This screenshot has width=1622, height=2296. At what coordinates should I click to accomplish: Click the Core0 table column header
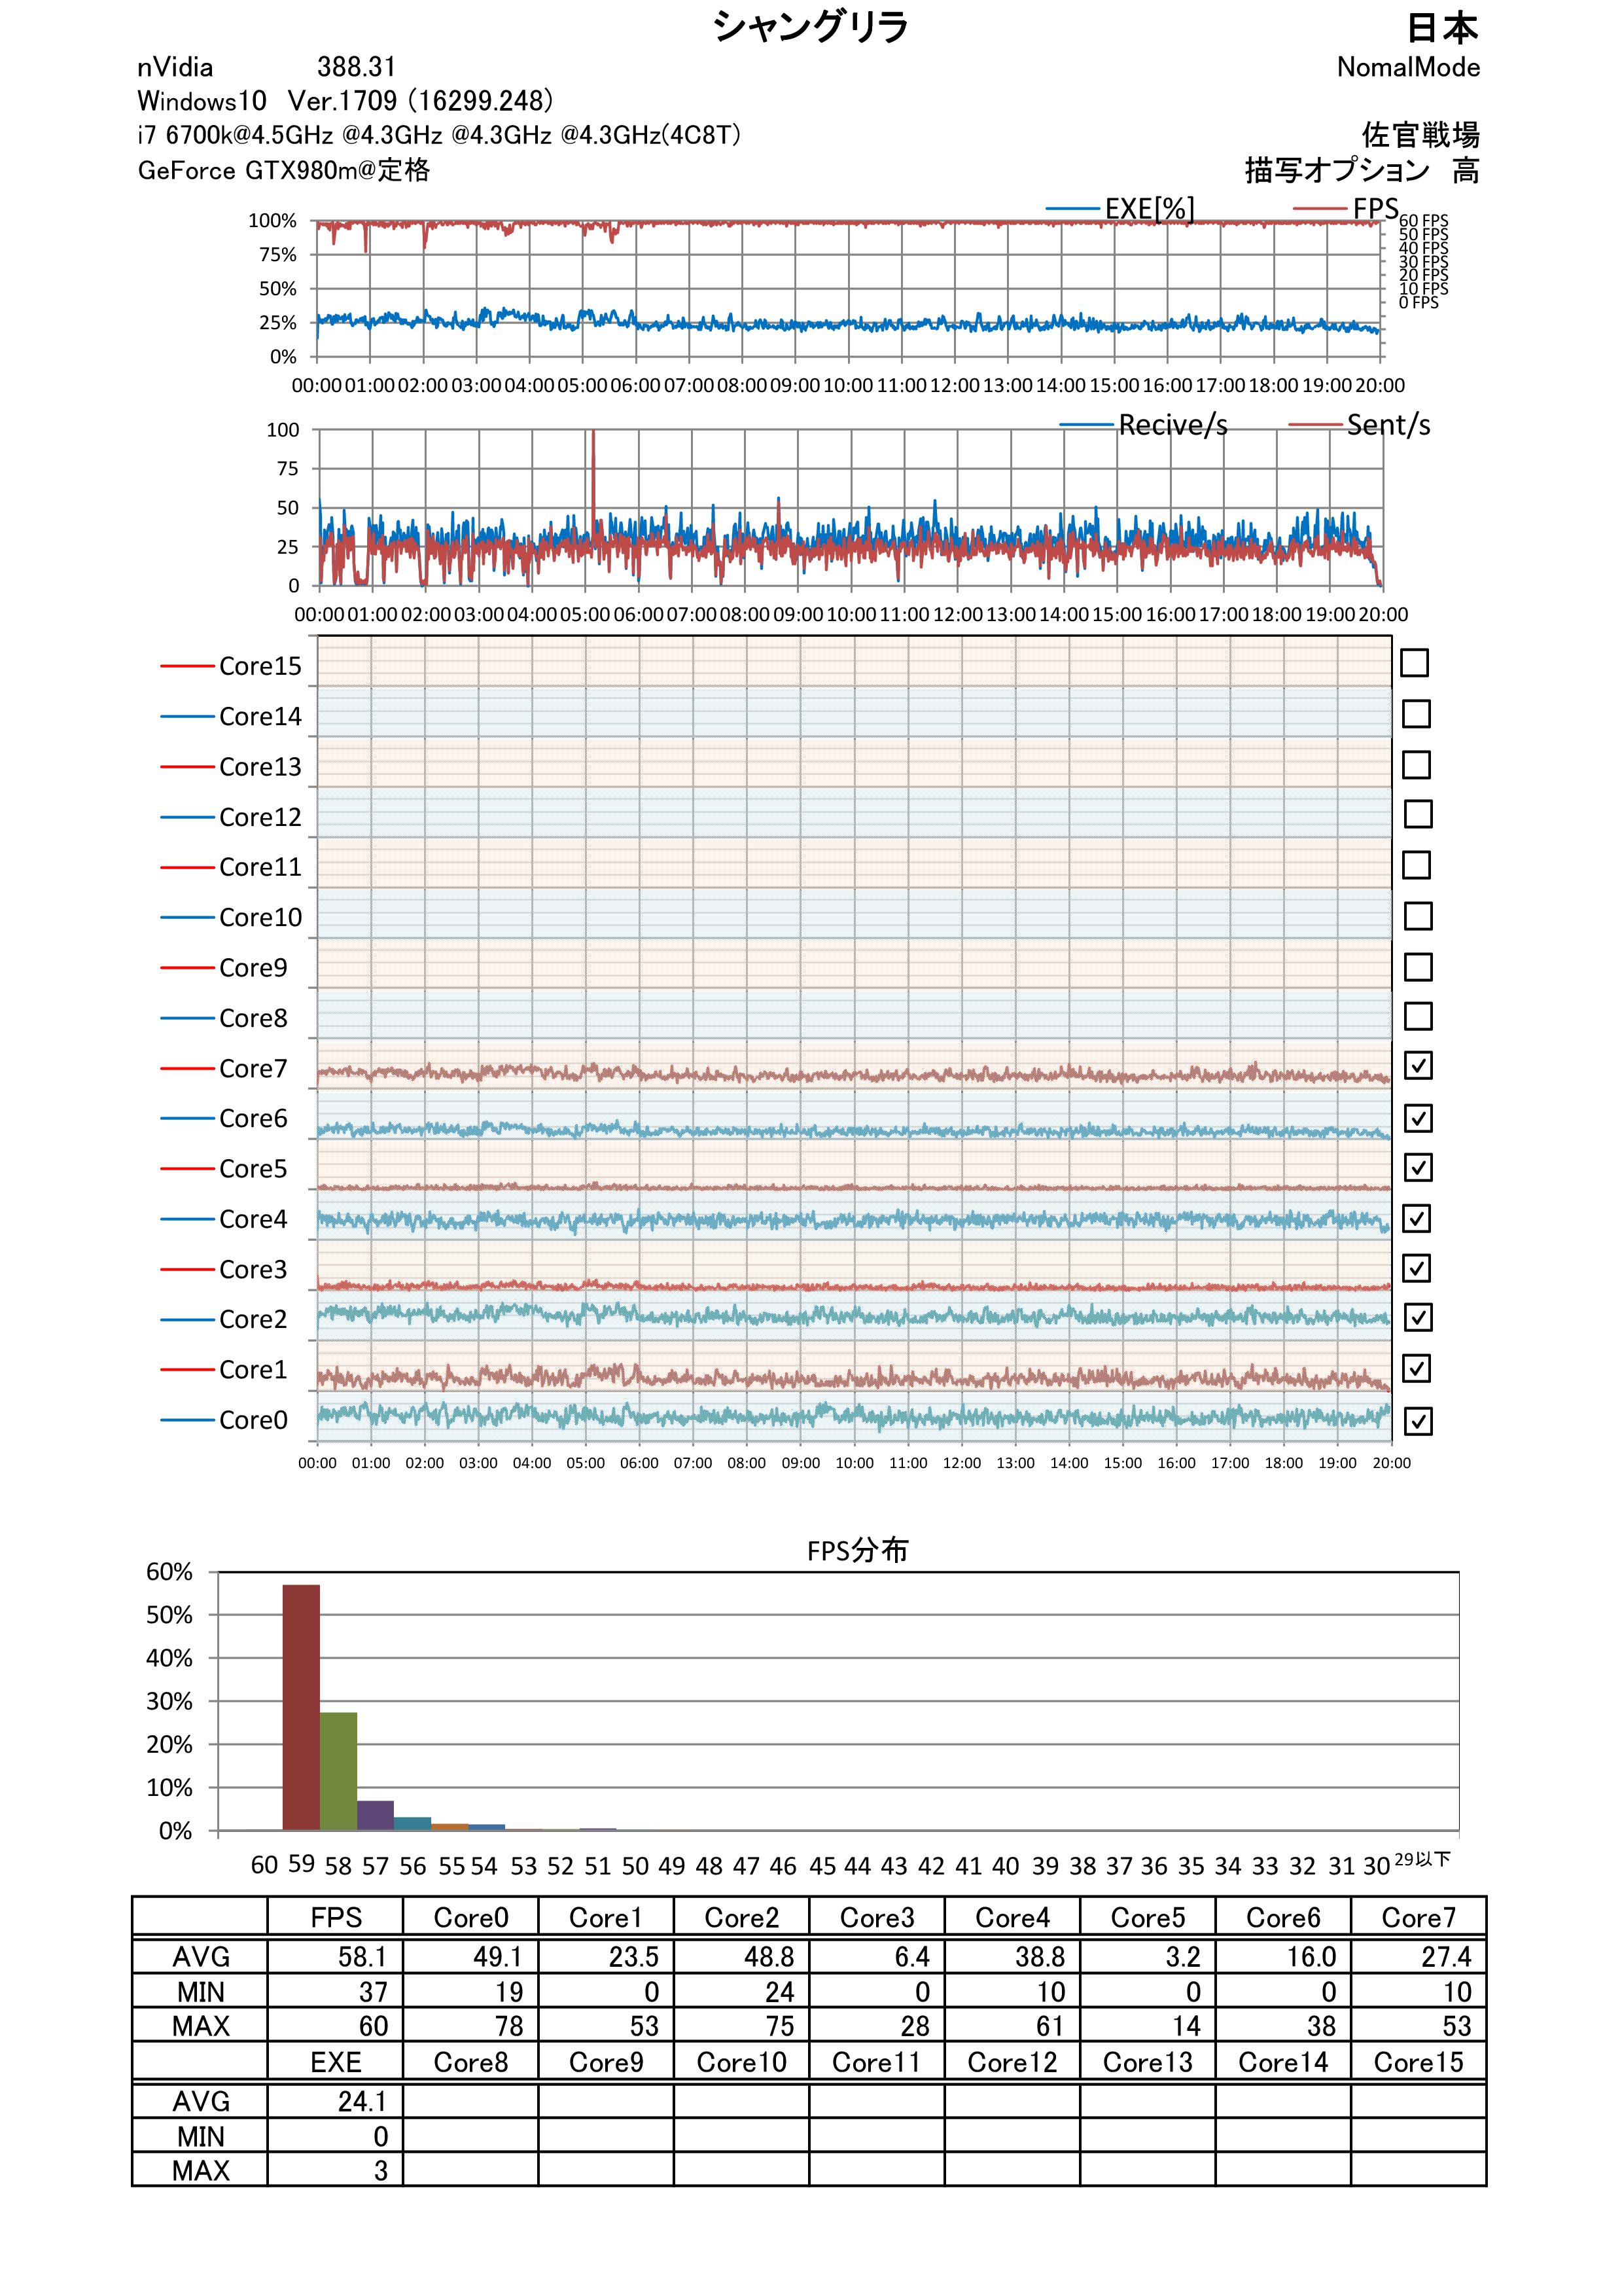tap(470, 1917)
